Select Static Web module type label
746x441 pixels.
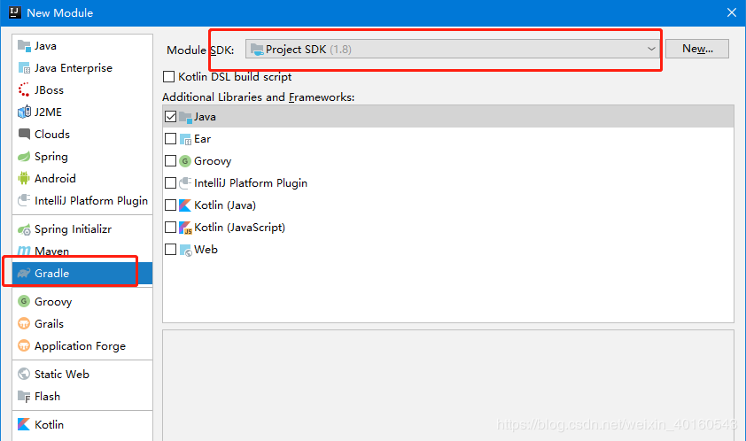point(61,374)
